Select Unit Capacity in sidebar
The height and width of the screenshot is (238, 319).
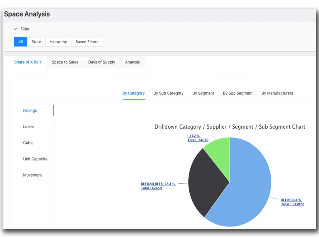click(x=35, y=159)
